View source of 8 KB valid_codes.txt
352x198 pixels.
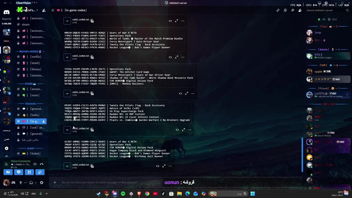click(170, 57)
